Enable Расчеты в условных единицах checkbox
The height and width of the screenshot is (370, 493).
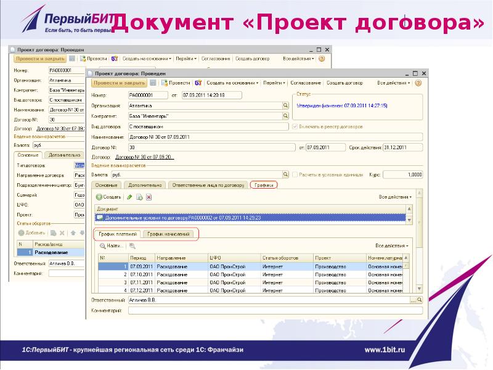[294, 175]
